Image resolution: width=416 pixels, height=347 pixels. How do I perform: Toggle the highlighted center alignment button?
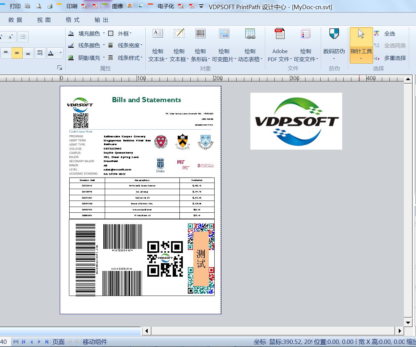coord(17,53)
